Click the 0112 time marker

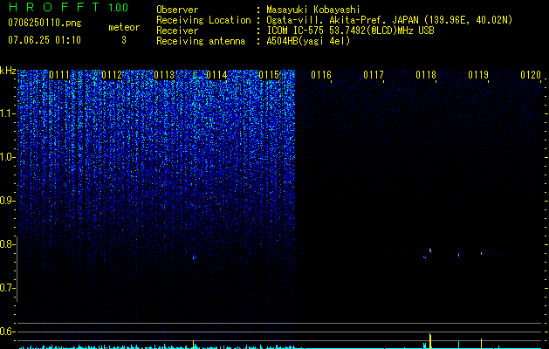tap(112, 75)
